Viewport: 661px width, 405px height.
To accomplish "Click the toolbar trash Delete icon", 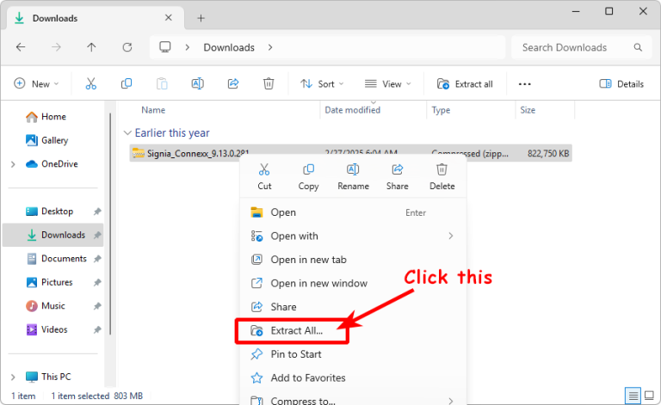I will pyautogui.click(x=269, y=83).
